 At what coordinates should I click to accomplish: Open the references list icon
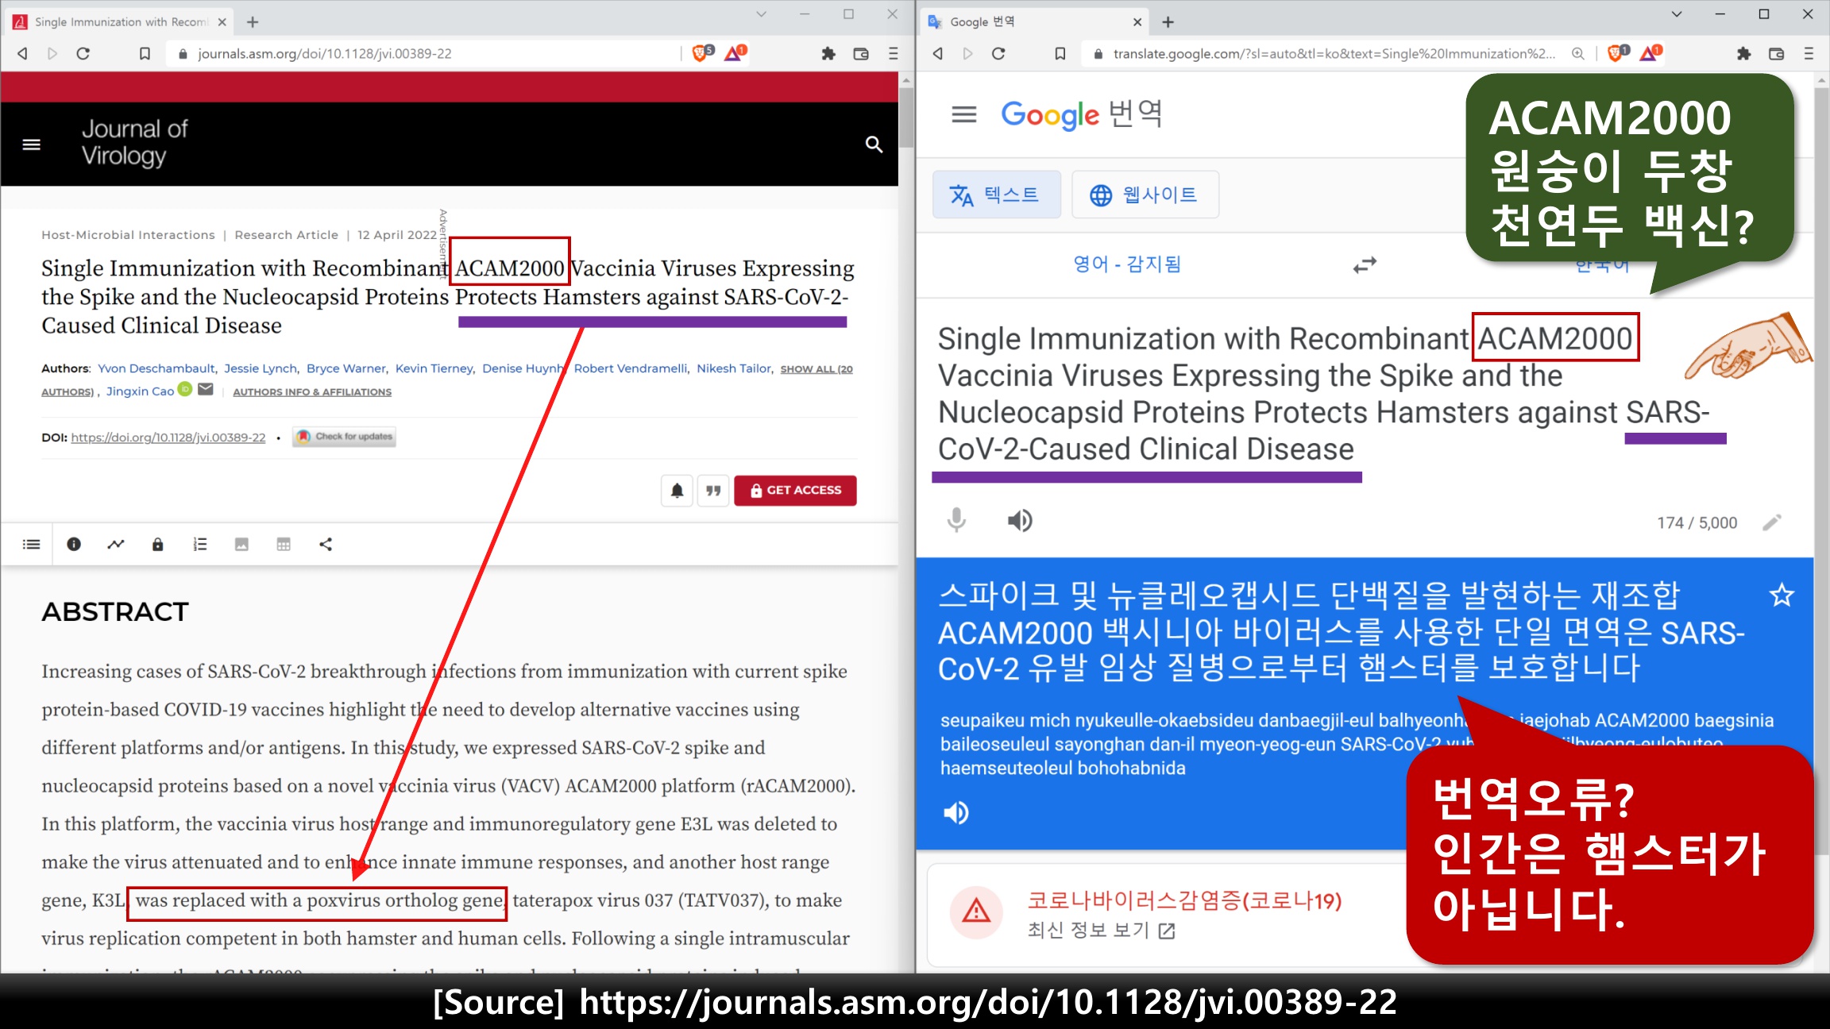click(200, 545)
